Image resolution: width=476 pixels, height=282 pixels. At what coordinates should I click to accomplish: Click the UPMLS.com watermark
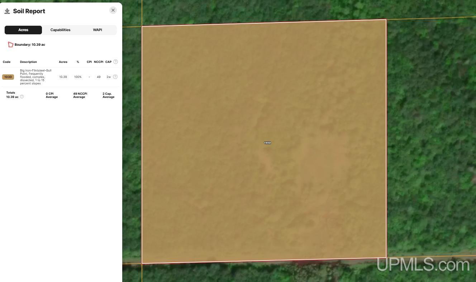pyautogui.click(x=423, y=265)
